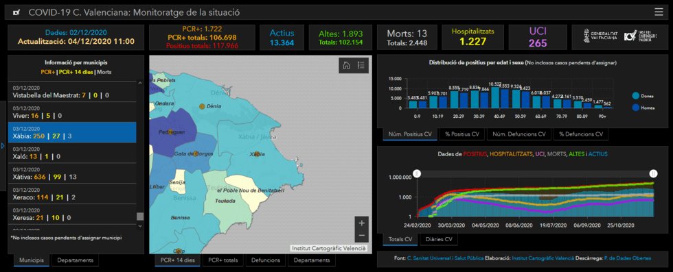Click the right time range slider handle
The image size is (673, 272).
(653, 173)
